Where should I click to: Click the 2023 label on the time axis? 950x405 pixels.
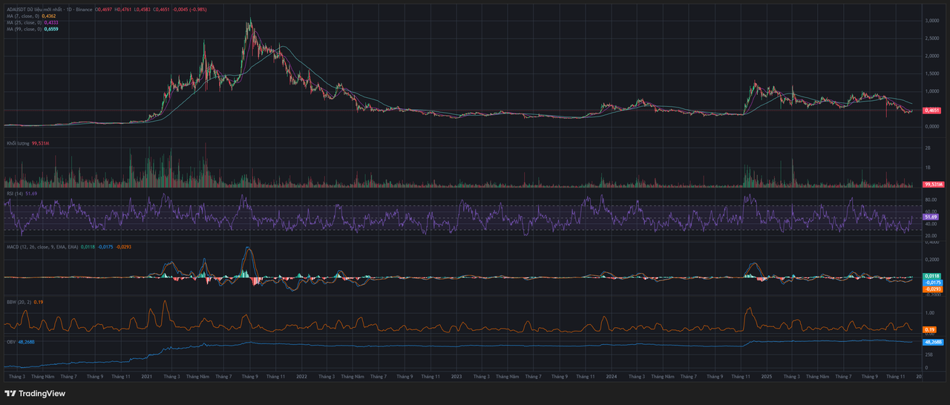[456, 377]
